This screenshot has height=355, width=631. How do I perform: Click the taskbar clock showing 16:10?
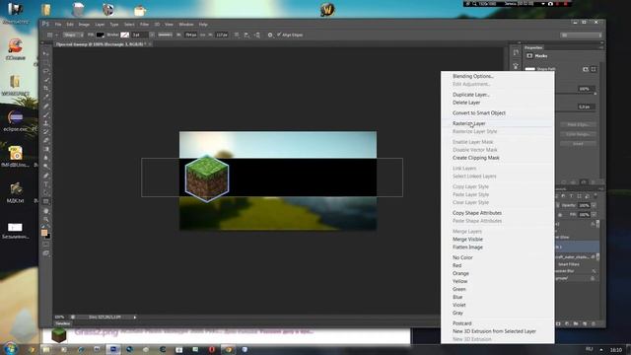click(x=615, y=350)
